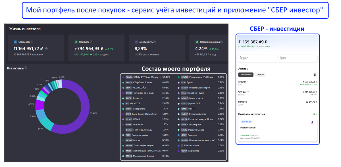Click the Ростелеком logo on the dividend card
The height and width of the screenshot is (167, 341).
(313, 123)
